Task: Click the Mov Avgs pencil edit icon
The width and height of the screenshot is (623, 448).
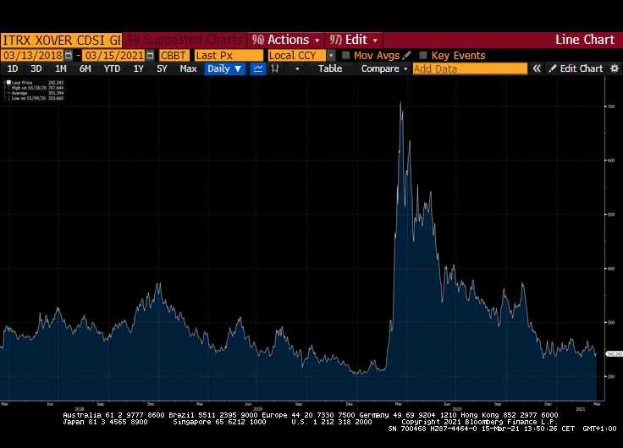Action: point(406,55)
